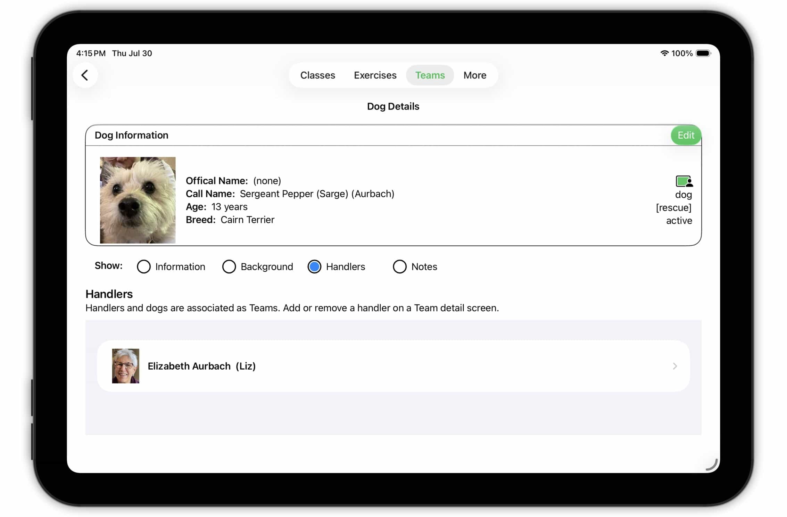Screen dimensions: 787x517
Task: Edit the Dog Information card
Action: click(686, 135)
